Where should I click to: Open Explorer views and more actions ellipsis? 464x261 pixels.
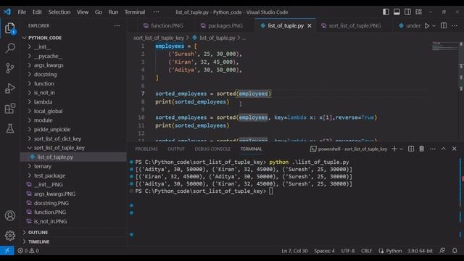117,26
